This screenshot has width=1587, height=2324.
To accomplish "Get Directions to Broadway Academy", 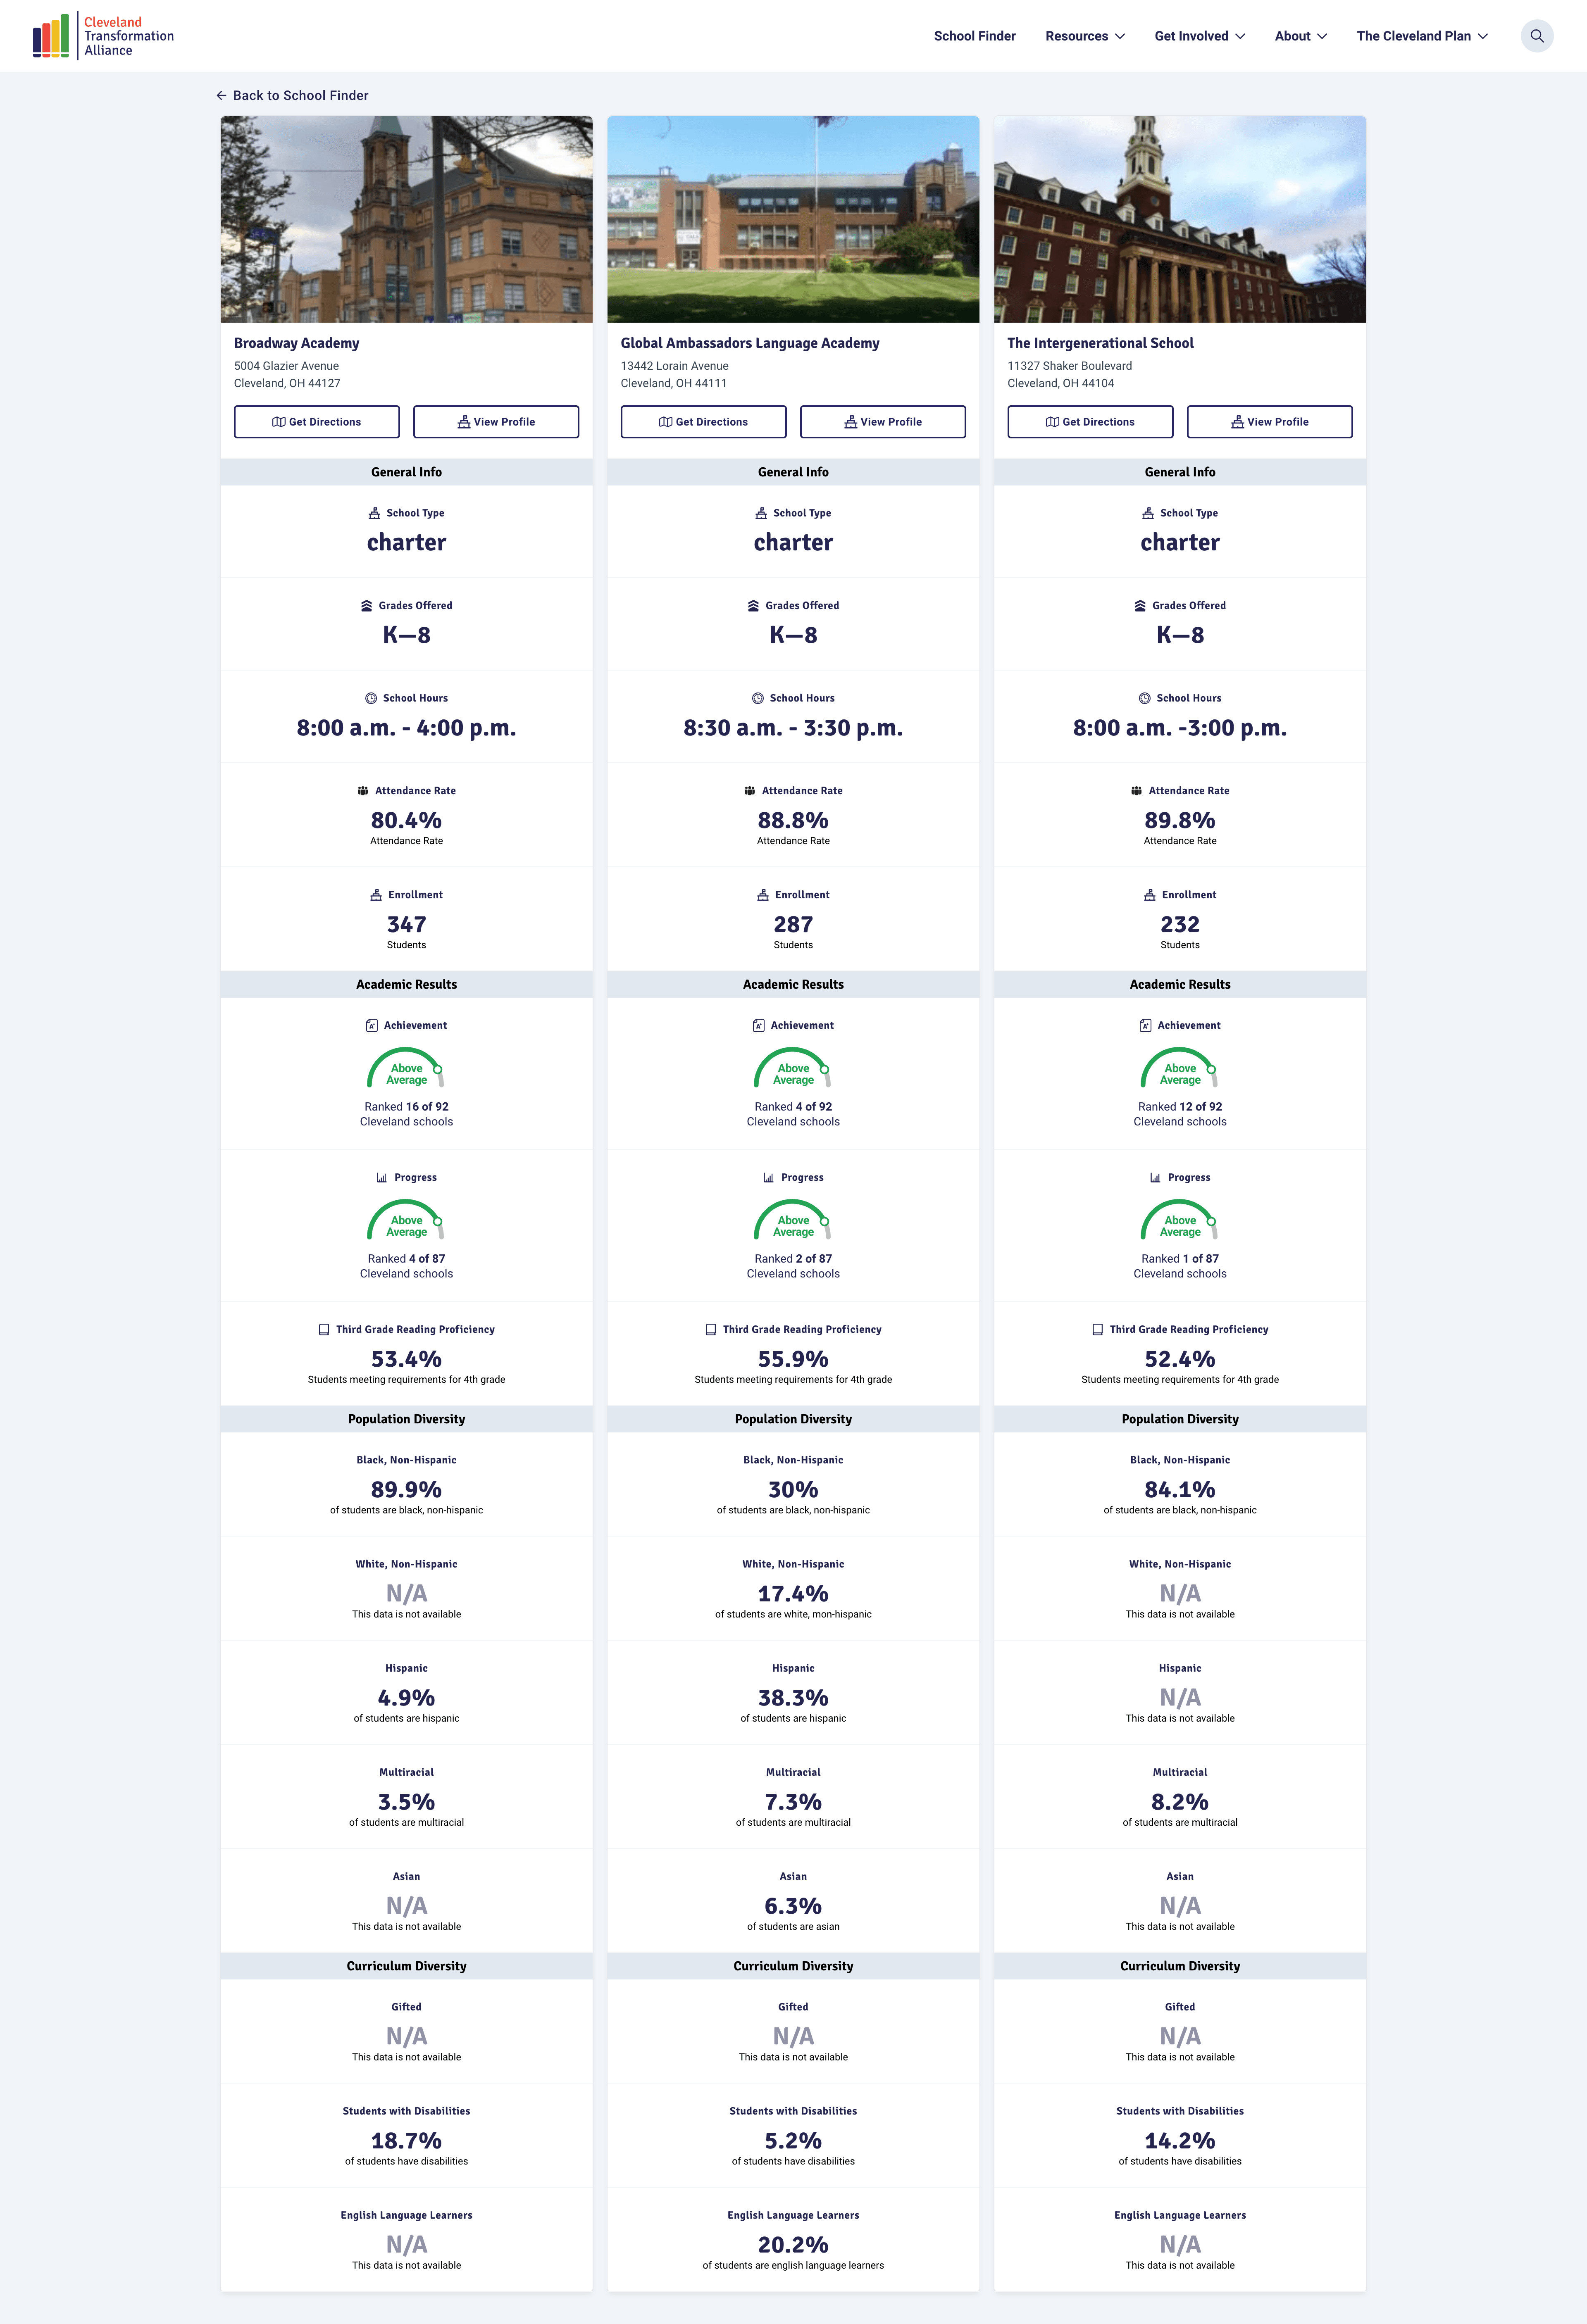I will coord(316,422).
